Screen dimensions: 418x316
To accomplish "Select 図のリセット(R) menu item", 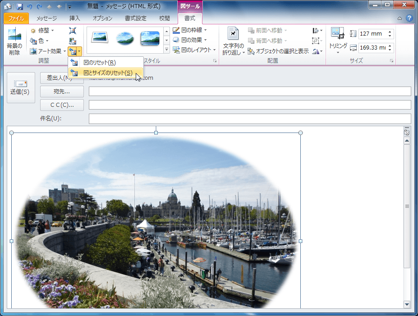I will [106, 63].
